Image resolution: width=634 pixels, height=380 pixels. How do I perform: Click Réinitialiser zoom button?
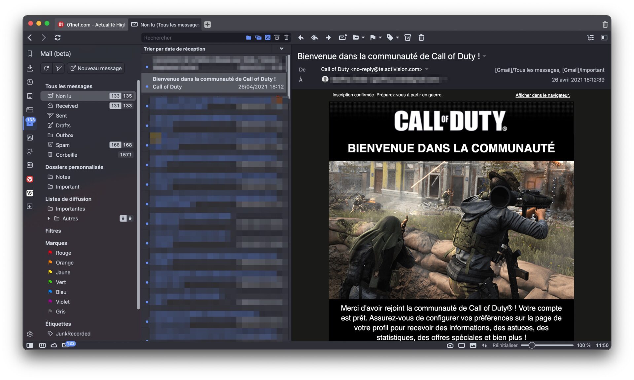pyautogui.click(x=505, y=345)
